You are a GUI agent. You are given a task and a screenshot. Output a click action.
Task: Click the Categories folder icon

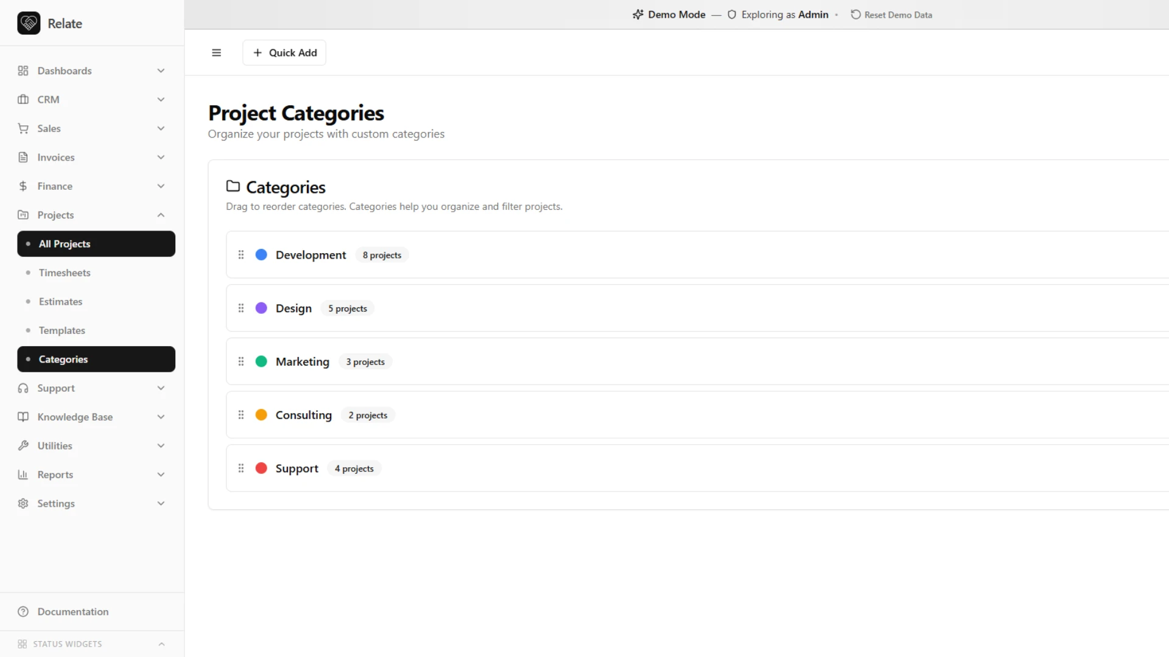pos(233,186)
